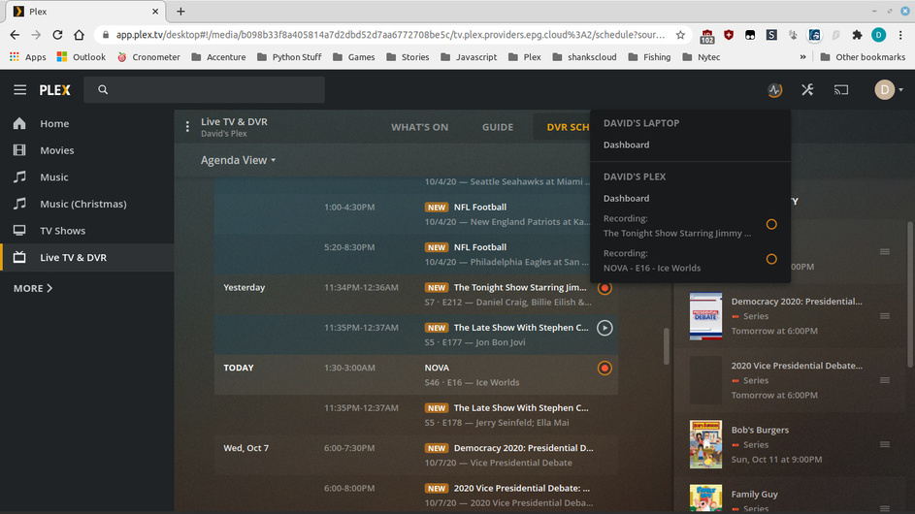Open the Outlook bookmark
The image size is (915, 514).
82,56
